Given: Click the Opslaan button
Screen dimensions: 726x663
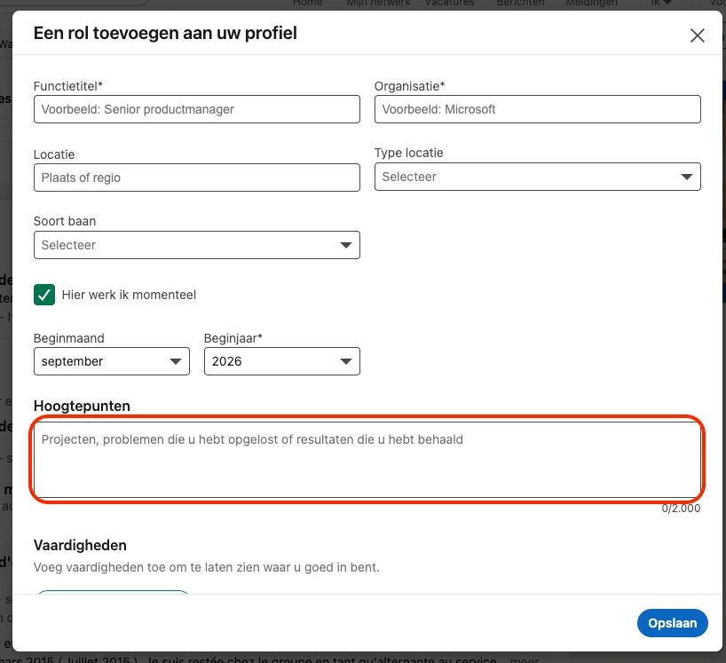Looking at the screenshot, I should tap(672, 623).
